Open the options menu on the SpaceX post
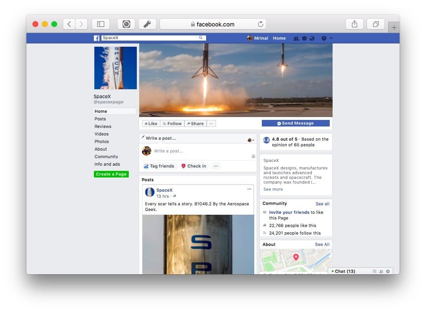Screen dimensions: 426x312 coord(250,188)
